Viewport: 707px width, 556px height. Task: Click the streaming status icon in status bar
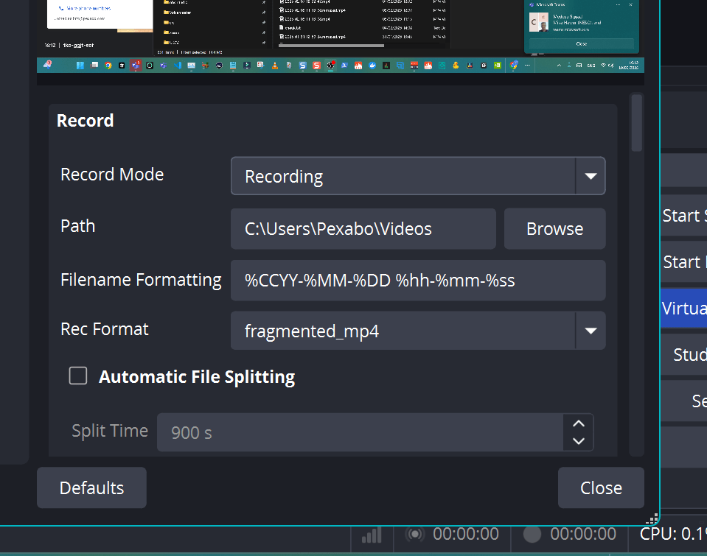[415, 535]
